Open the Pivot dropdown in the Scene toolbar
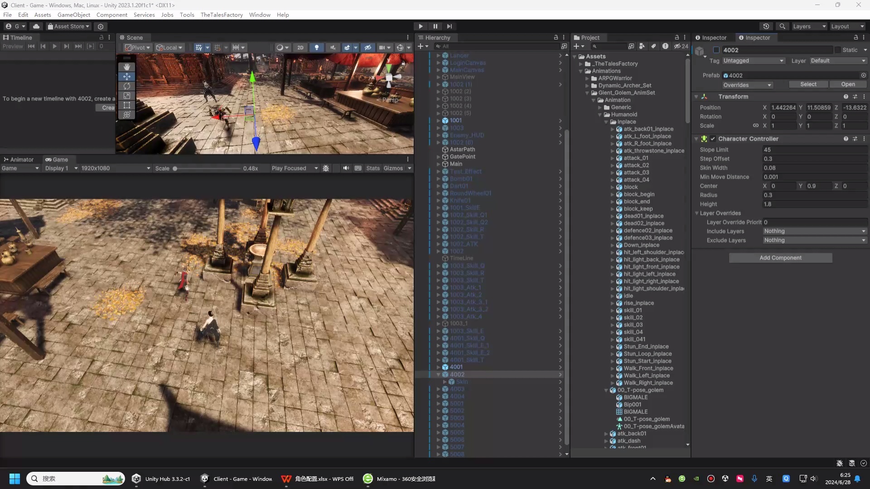Image resolution: width=870 pixels, height=489 pixels. coord(137,47)
